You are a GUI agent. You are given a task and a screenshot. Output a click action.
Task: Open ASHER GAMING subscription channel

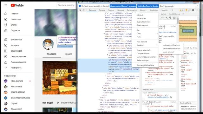click(x=18, y=92)
